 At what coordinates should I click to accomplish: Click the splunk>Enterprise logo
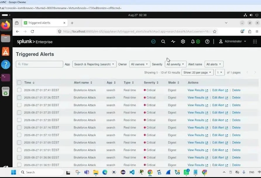(34, 41)
